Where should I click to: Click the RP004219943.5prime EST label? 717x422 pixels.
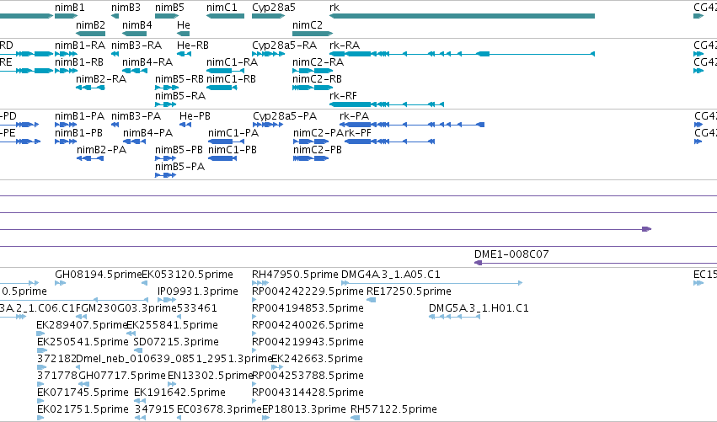[x=308, y=342]
